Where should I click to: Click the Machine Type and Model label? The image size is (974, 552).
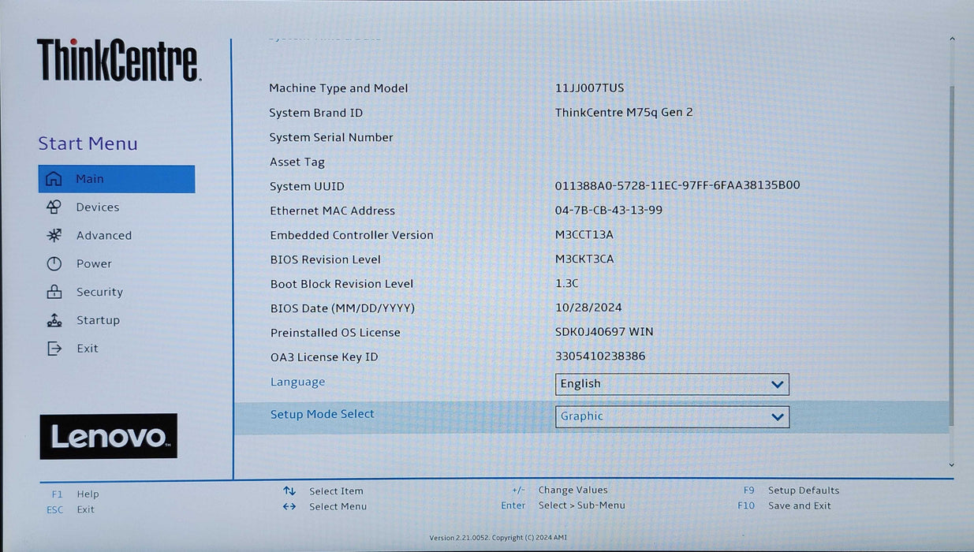338,88
